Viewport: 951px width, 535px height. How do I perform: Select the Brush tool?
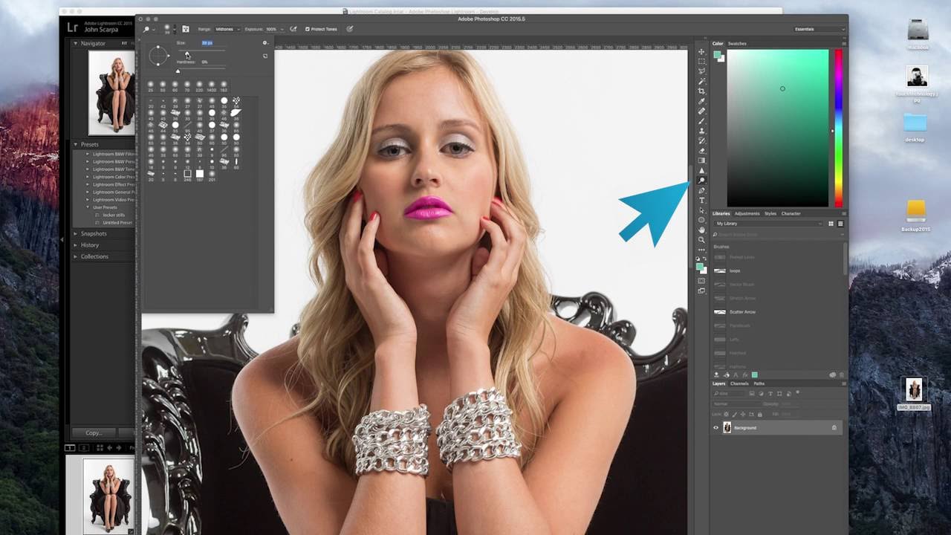tap(701, 121)
